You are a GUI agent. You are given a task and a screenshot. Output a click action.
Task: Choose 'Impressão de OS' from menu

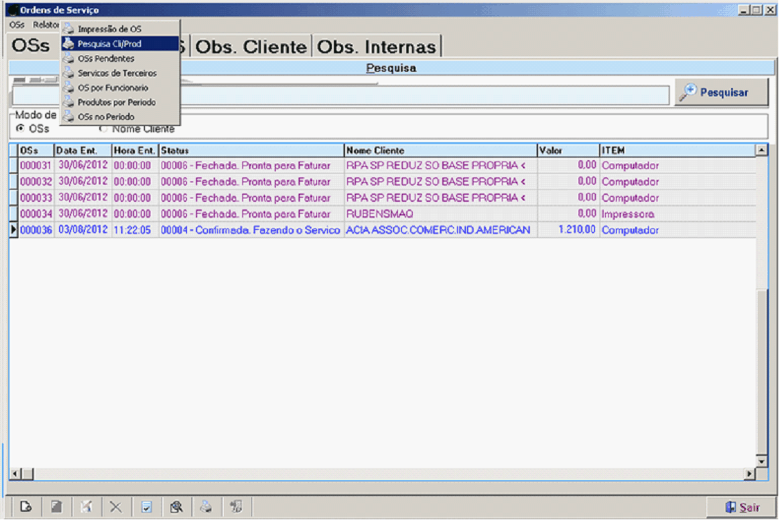coord(110,29)
